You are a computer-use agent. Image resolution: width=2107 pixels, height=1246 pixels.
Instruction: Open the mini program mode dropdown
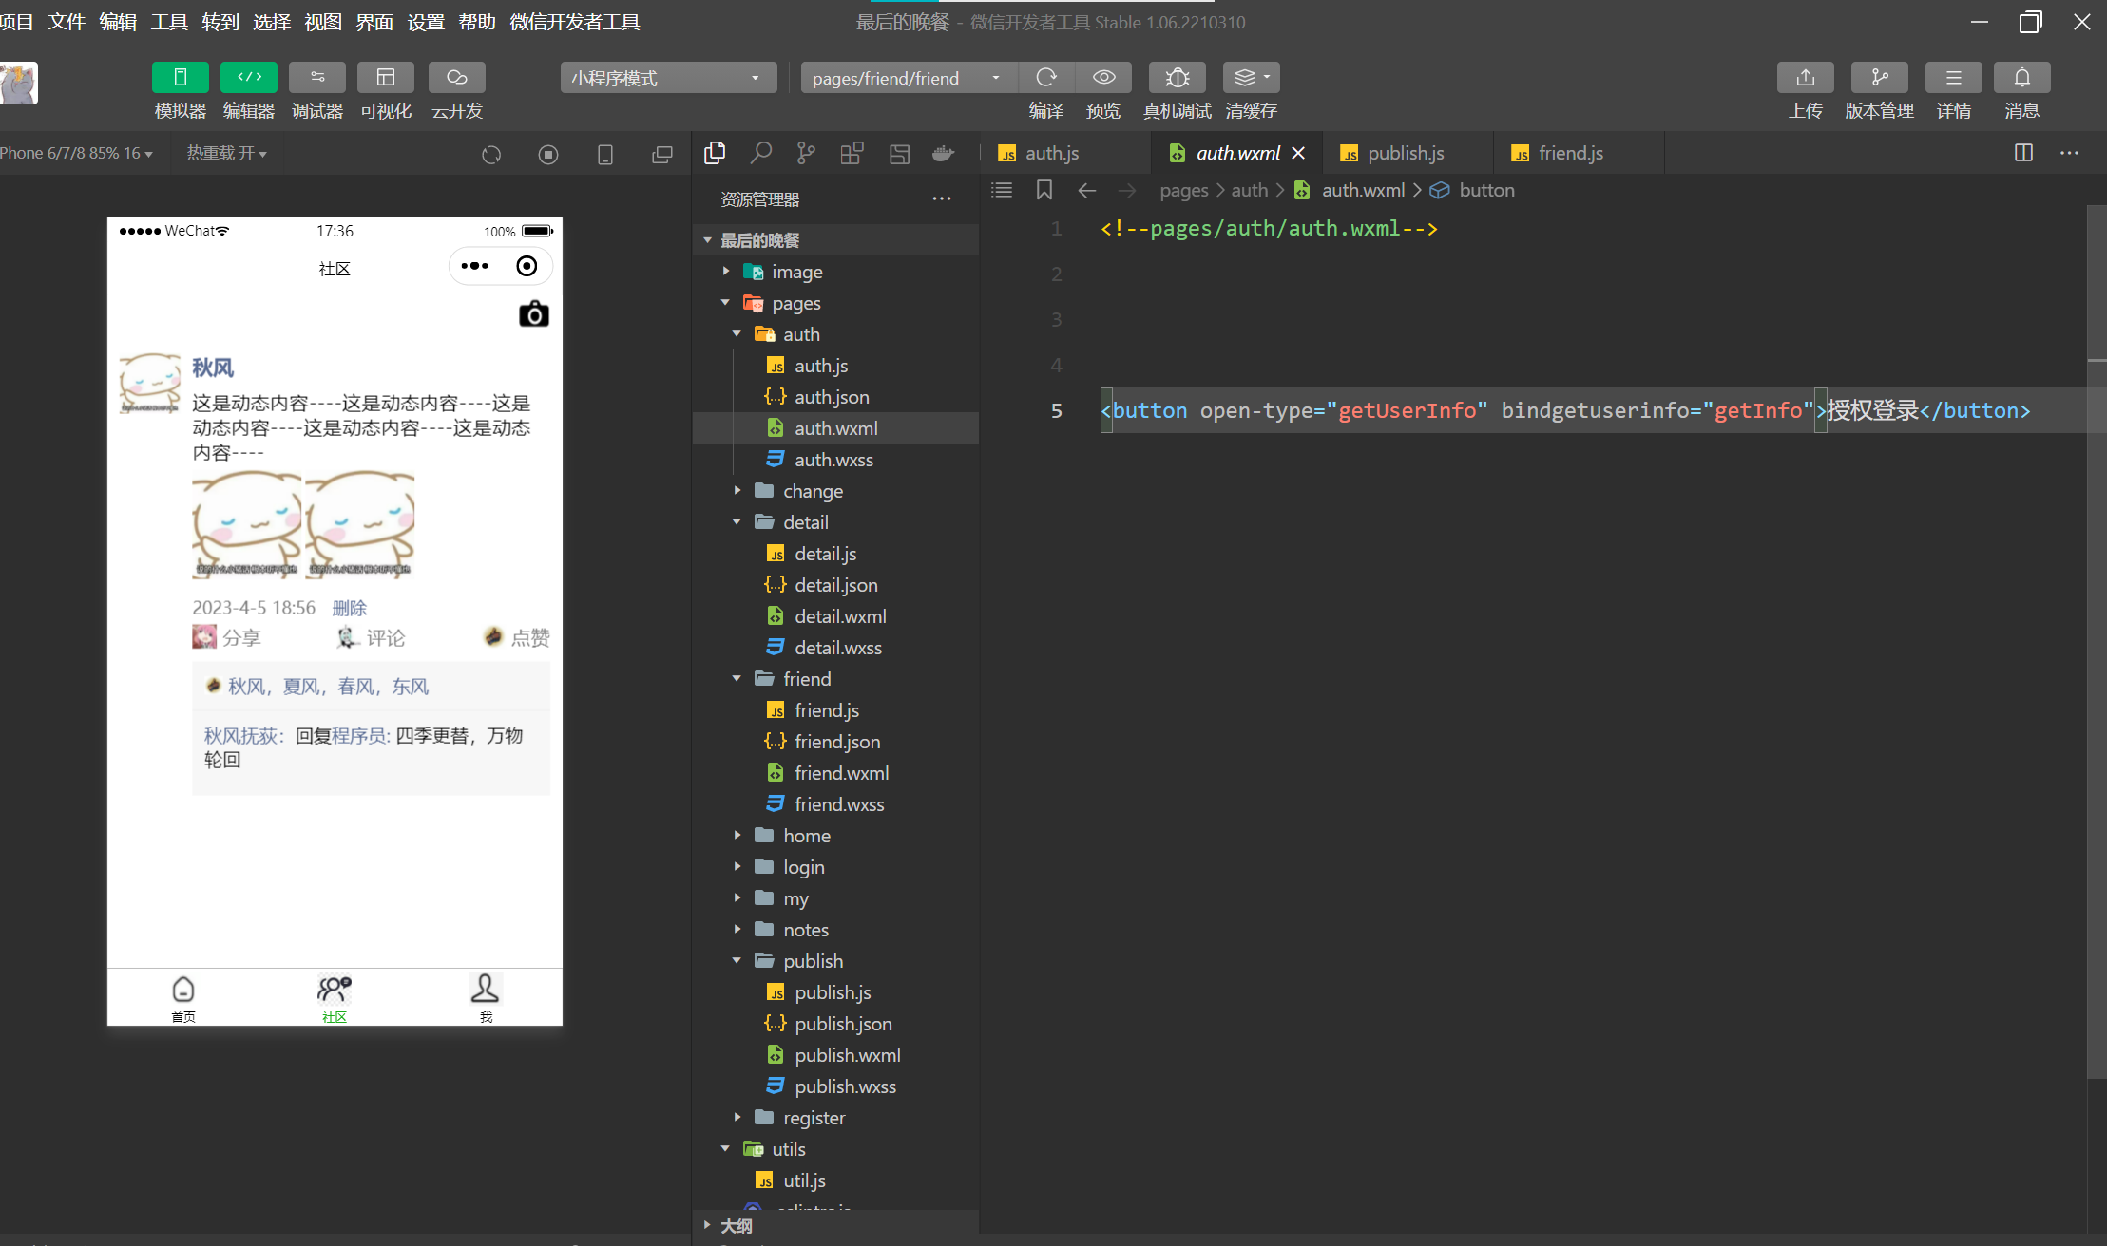(667, 78)
